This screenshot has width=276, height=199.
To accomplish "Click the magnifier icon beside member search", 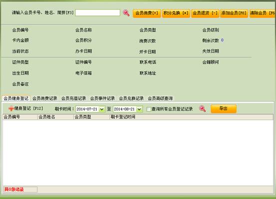I will (126, 13).
